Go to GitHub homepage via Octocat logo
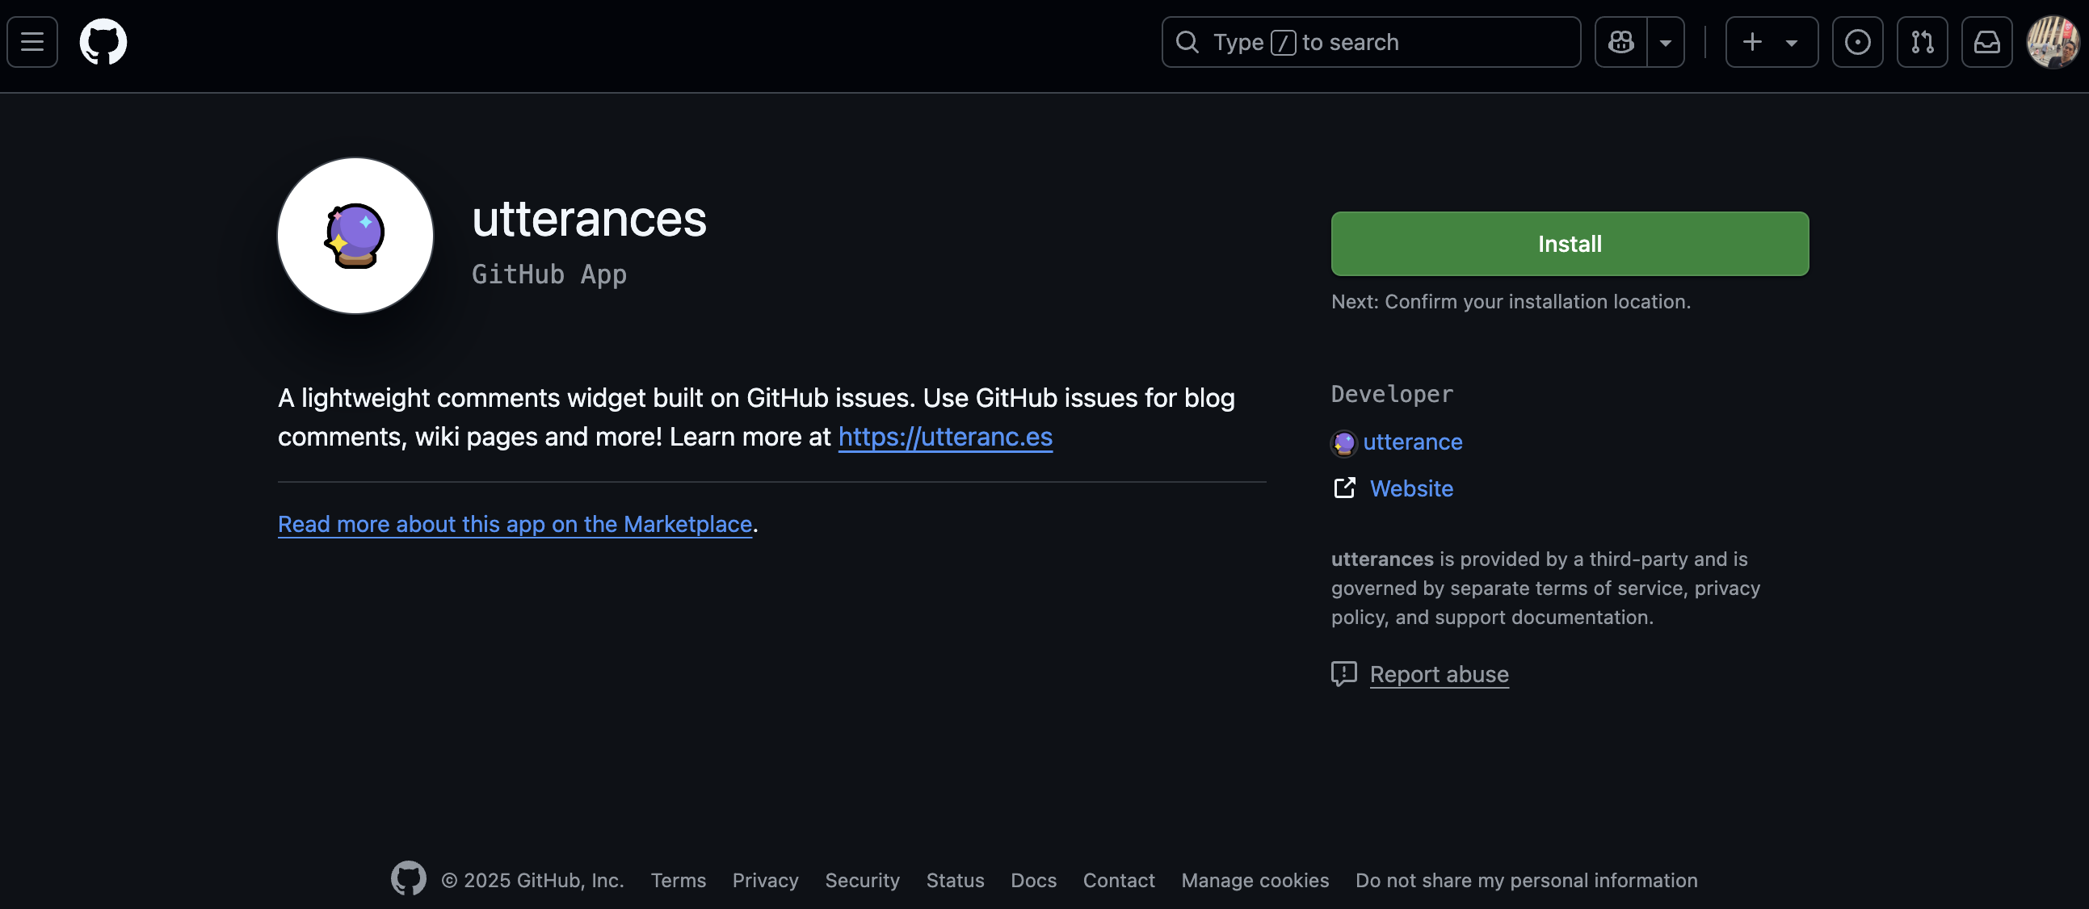This screenshot has height=909, width=2089. tap(103, 42)
